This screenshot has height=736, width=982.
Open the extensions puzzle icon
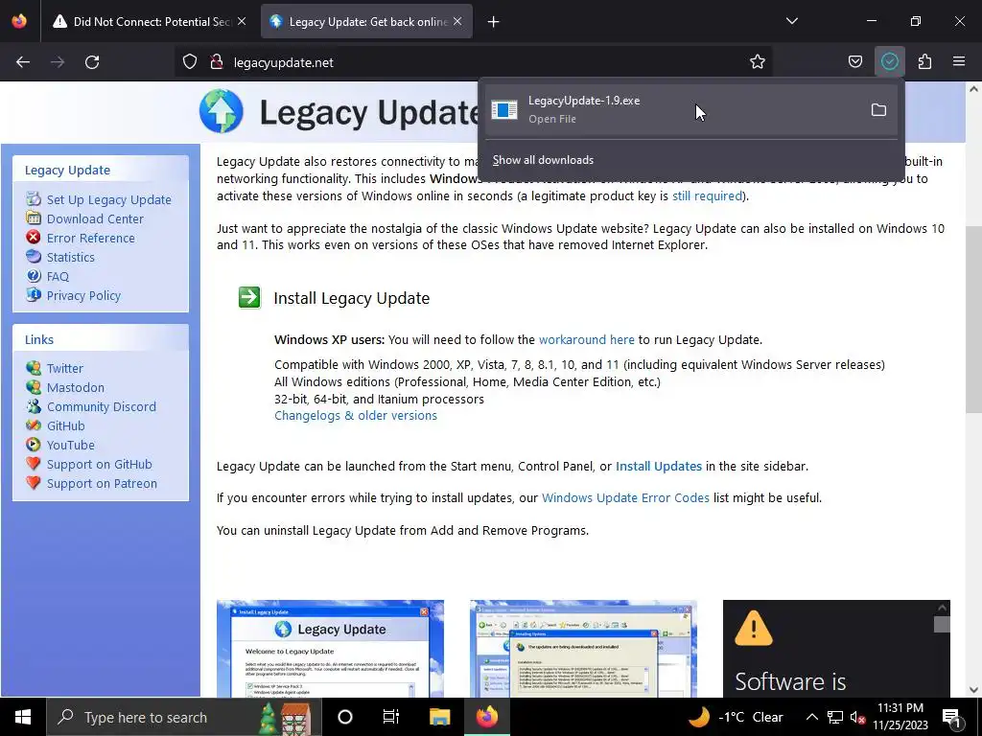click(924, 62)
